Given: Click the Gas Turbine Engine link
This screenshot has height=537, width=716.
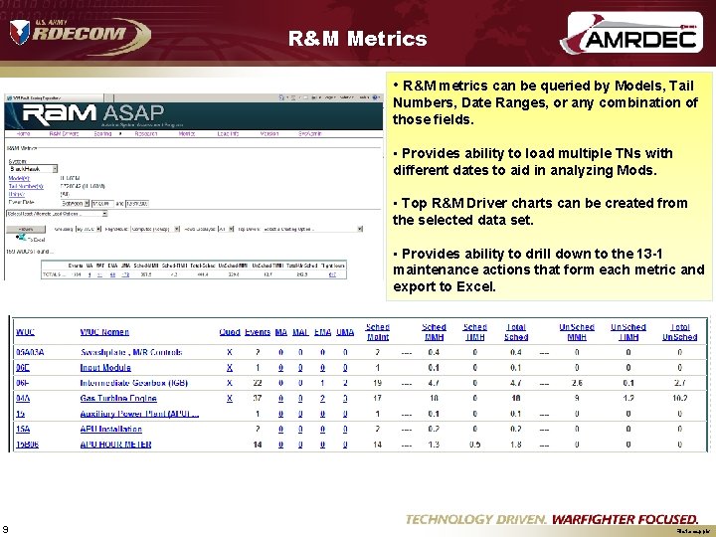Looking at the screenshot, I should point(118,398).
